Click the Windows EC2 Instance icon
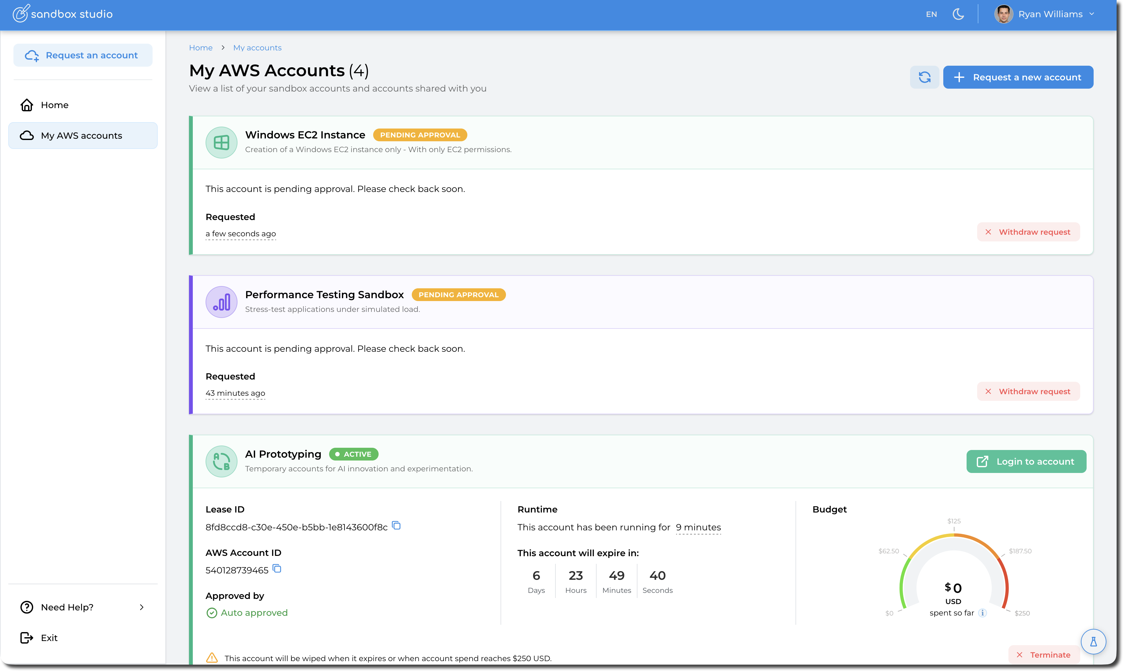Image resolution: width=1123 pixels, height=671 pixels. coord(221,143)
